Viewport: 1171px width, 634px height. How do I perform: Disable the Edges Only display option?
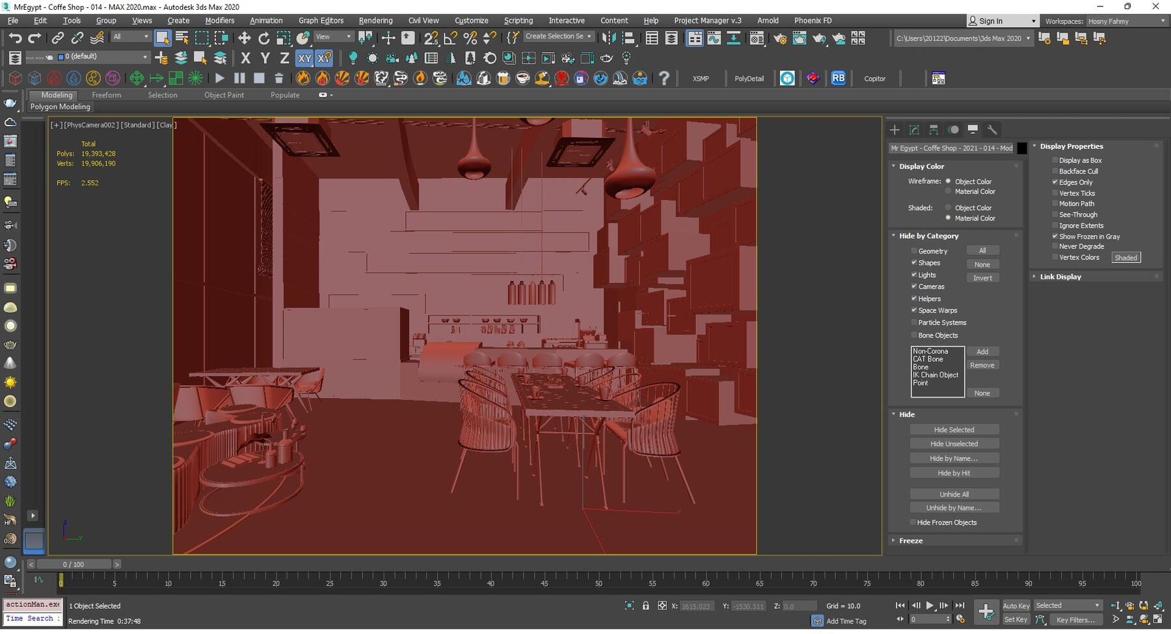click(1055, 182)
